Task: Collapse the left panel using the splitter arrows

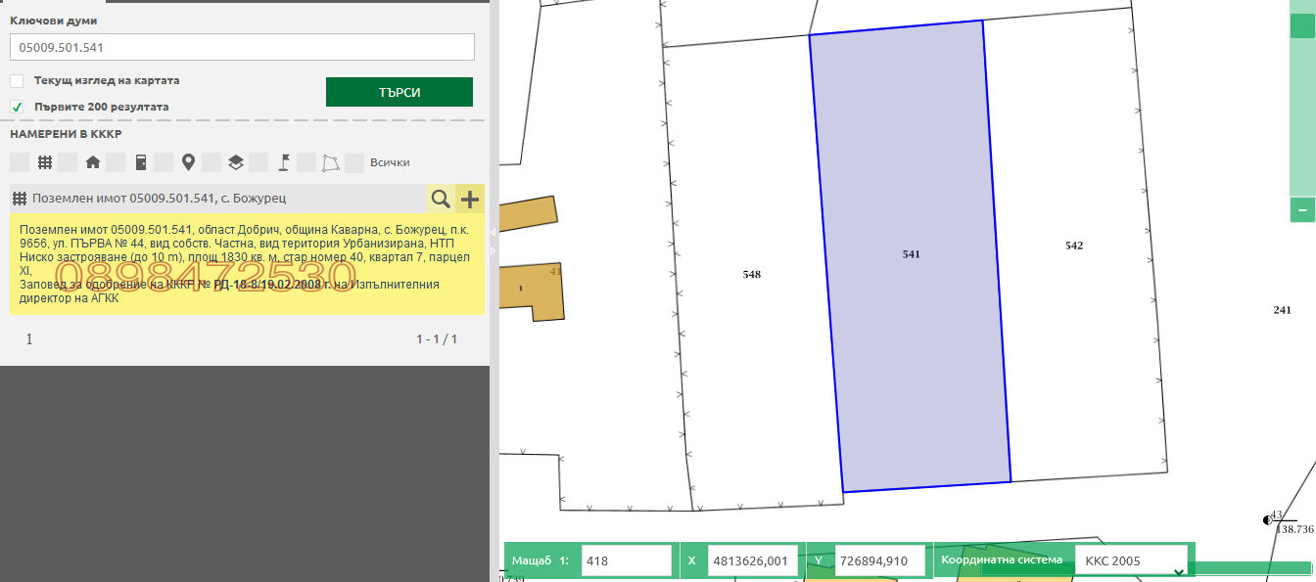Action: click(x=493, y=233)
